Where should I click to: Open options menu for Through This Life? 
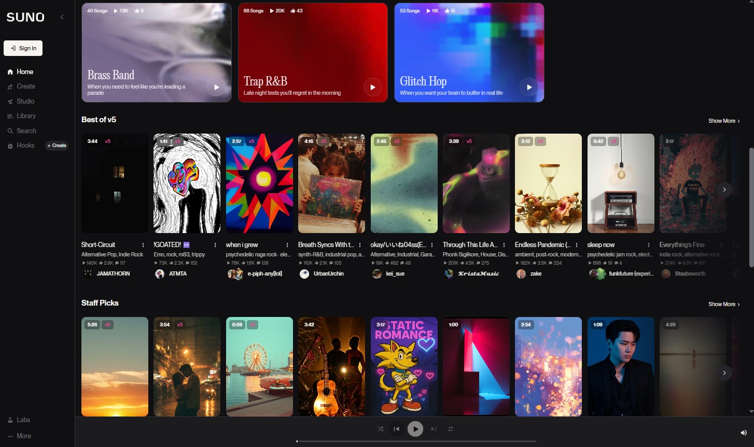tap(504, 245)
